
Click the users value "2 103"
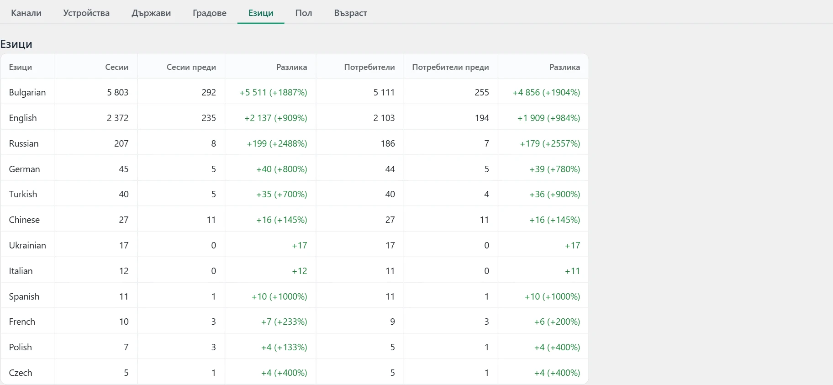pos(384,118)
